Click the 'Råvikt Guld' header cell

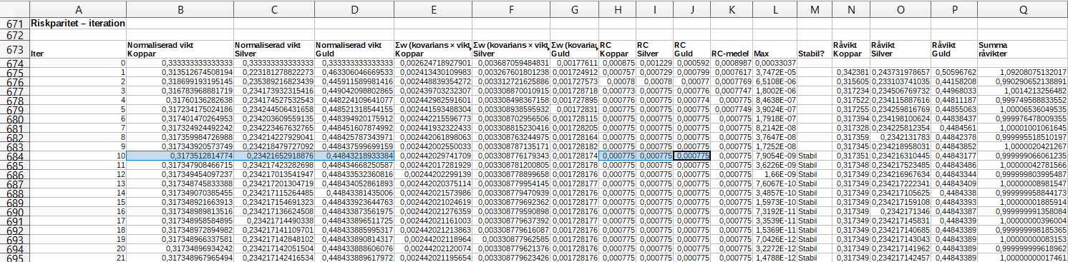[x=953, y=49]
